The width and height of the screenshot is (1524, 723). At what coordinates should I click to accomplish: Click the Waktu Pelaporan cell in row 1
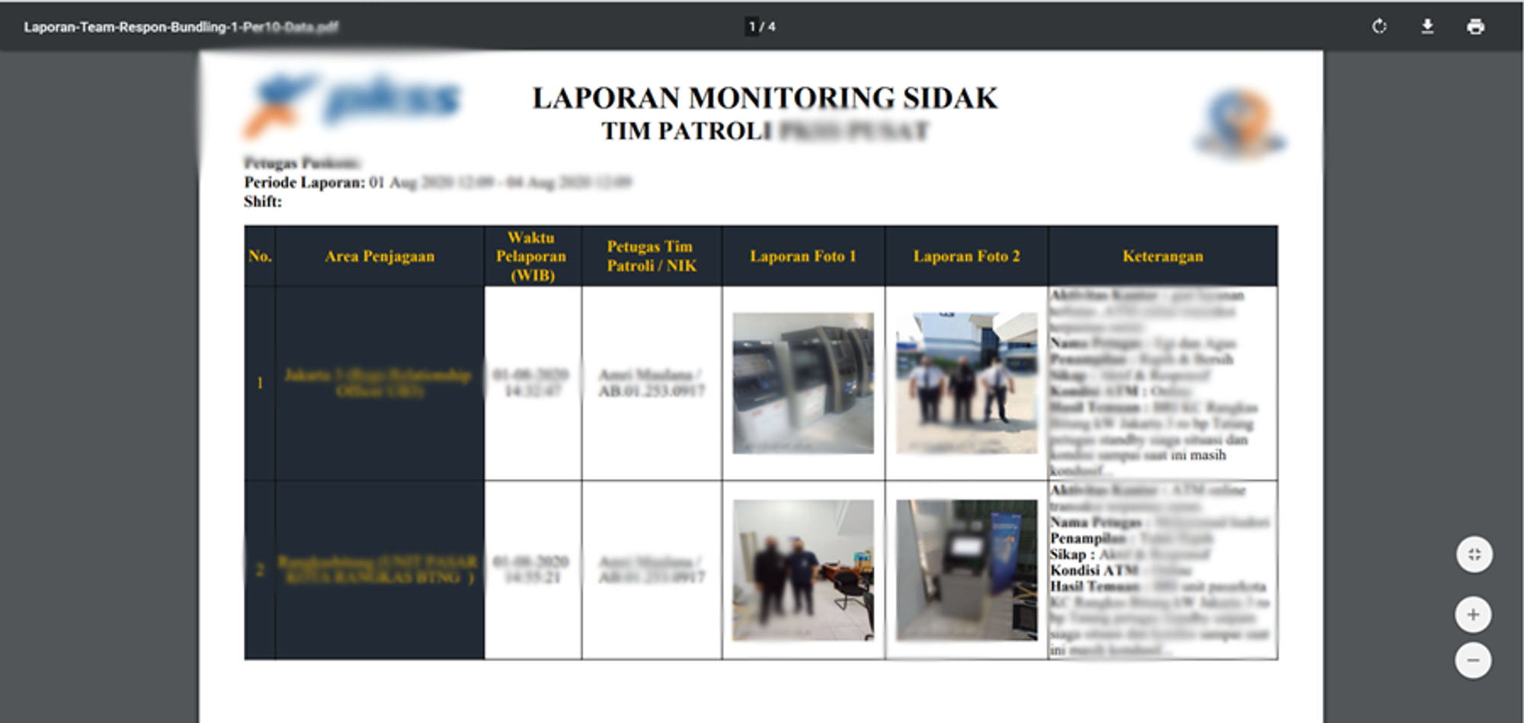tap(533, 383)
